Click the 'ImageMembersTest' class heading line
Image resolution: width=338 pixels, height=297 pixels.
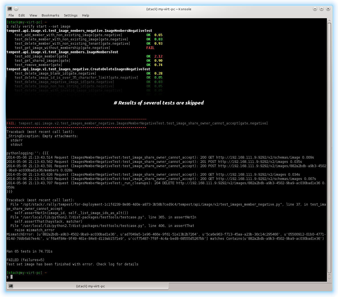pos(62,52)
